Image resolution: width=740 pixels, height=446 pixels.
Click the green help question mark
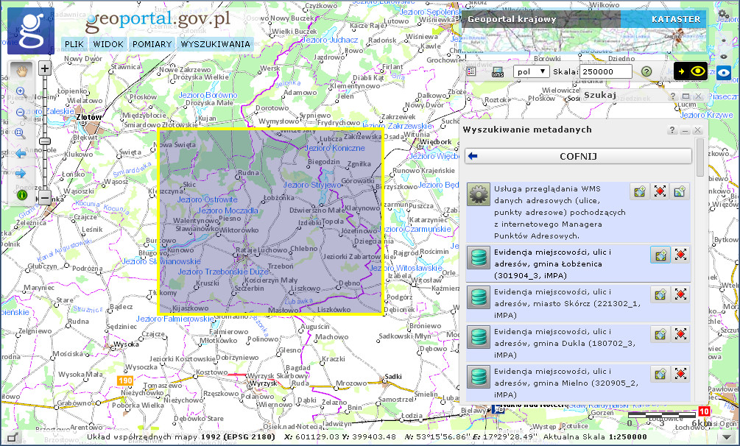(646, 71)
